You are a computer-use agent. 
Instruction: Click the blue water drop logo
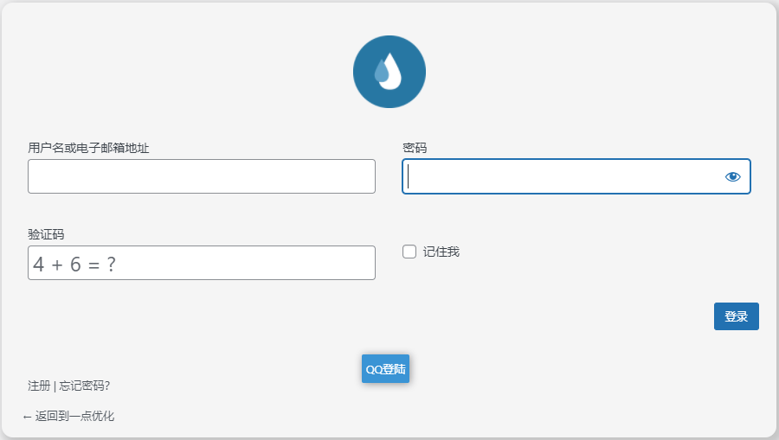[389, 72]
